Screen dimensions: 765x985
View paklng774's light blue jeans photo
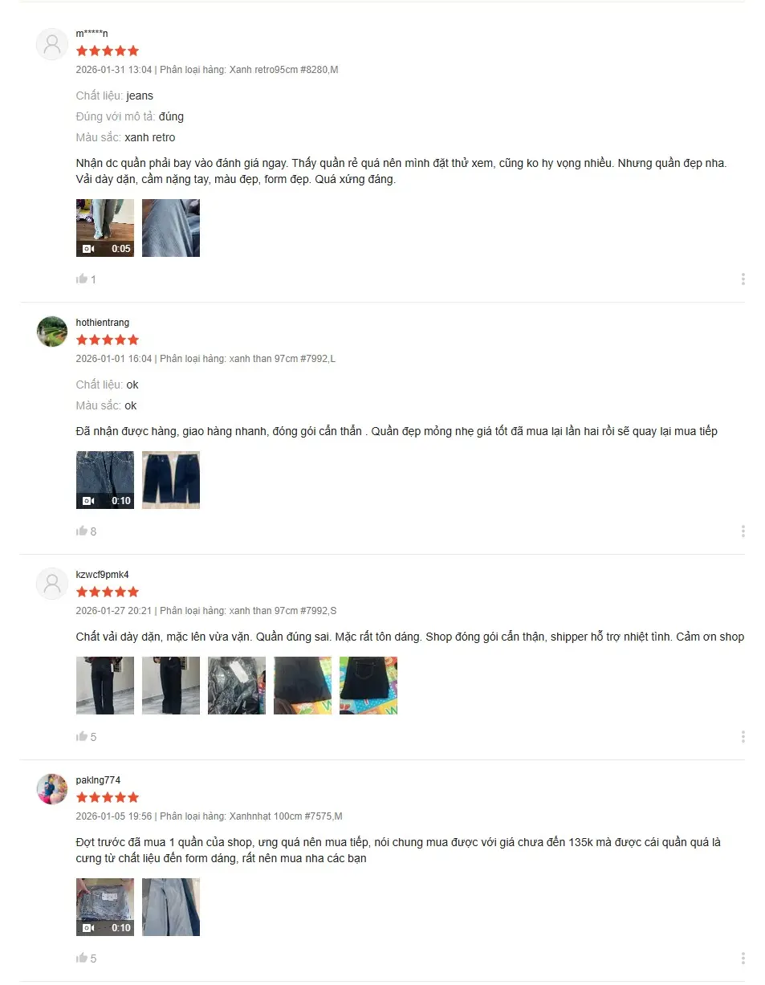171,907
